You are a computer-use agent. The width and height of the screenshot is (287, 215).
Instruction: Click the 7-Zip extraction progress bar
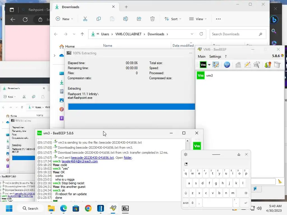(131, 107)
